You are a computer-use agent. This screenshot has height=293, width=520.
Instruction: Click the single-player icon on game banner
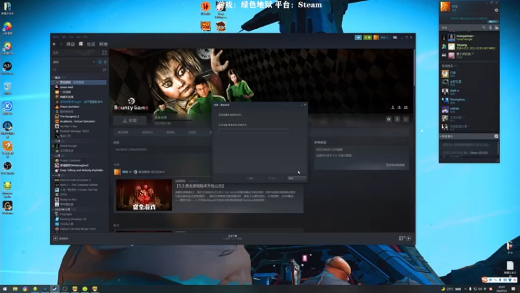(x=393, y=107)
